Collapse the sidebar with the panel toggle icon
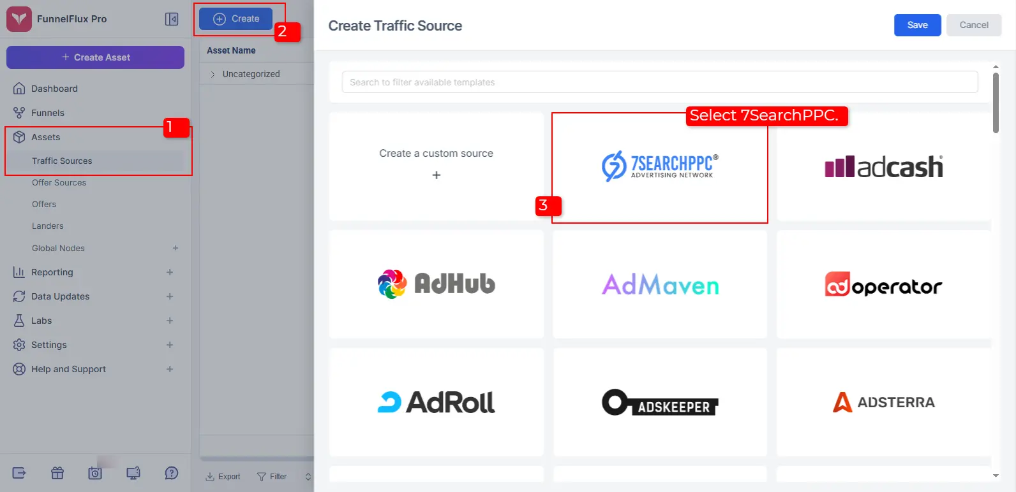Image resolution: width=1016 pixels, height=492 pixels. point(172,19)
